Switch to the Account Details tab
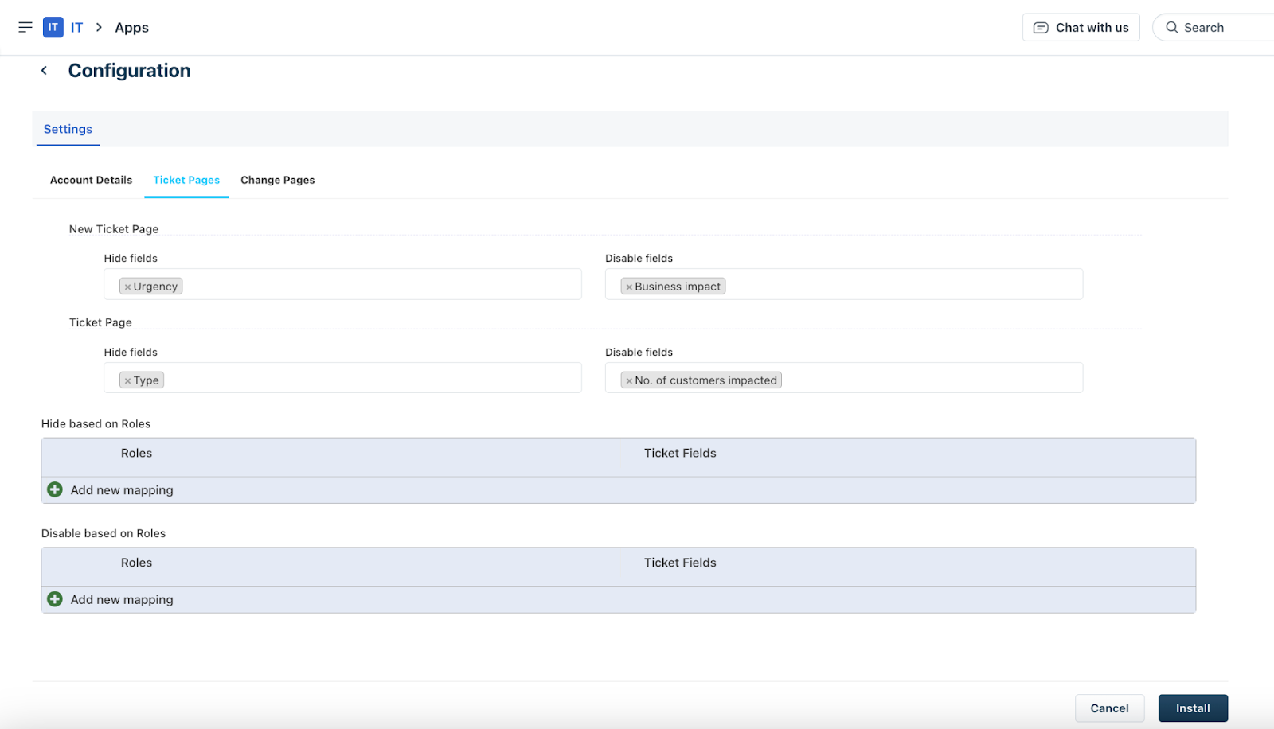Image resolution: width=1274 pixels, height=729 pixels. coord(92,180)
